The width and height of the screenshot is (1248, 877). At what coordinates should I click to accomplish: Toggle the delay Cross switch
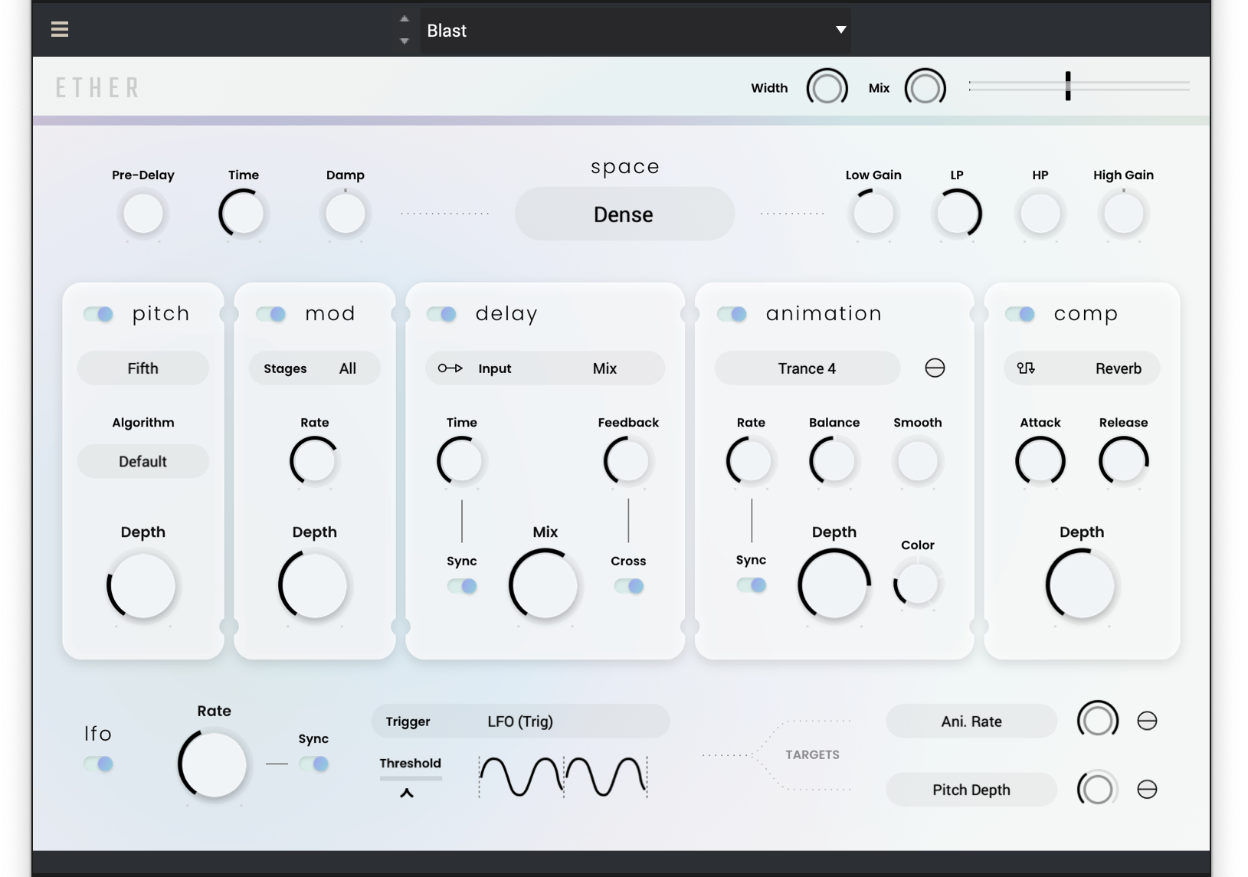[629, 586]
